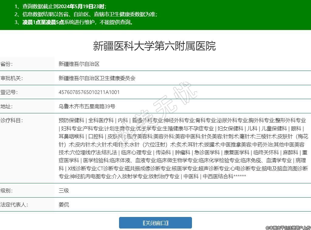Screen dimensions: 311x230
Task: Click the 省份 row label
Action: 7,64
